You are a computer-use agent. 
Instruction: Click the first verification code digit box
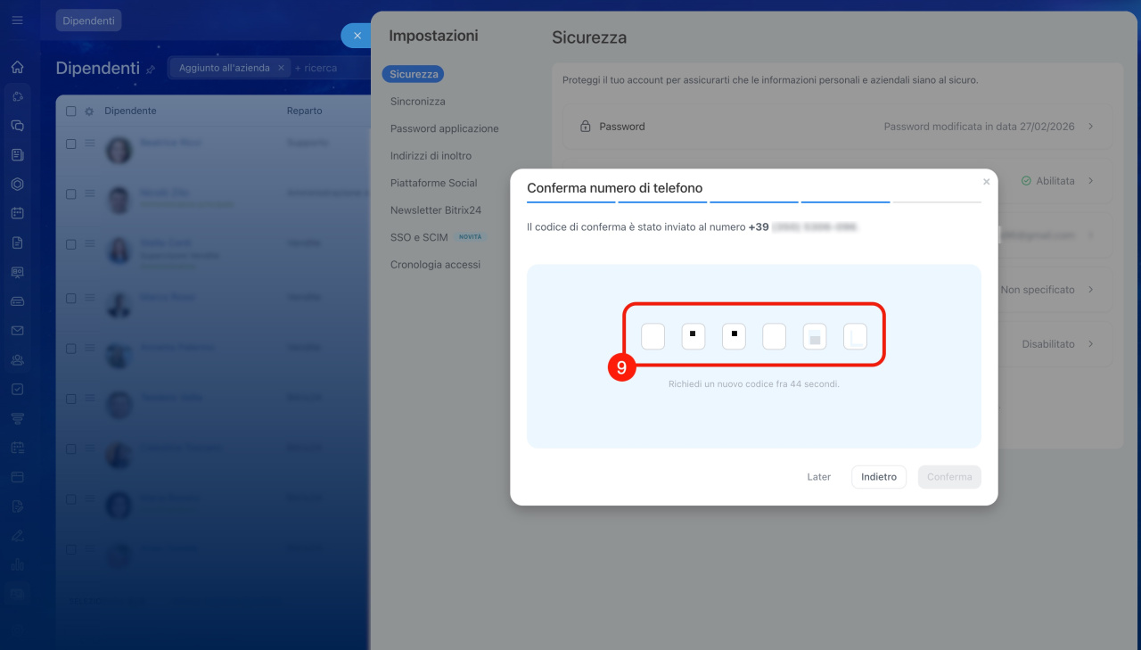[653, 337]
